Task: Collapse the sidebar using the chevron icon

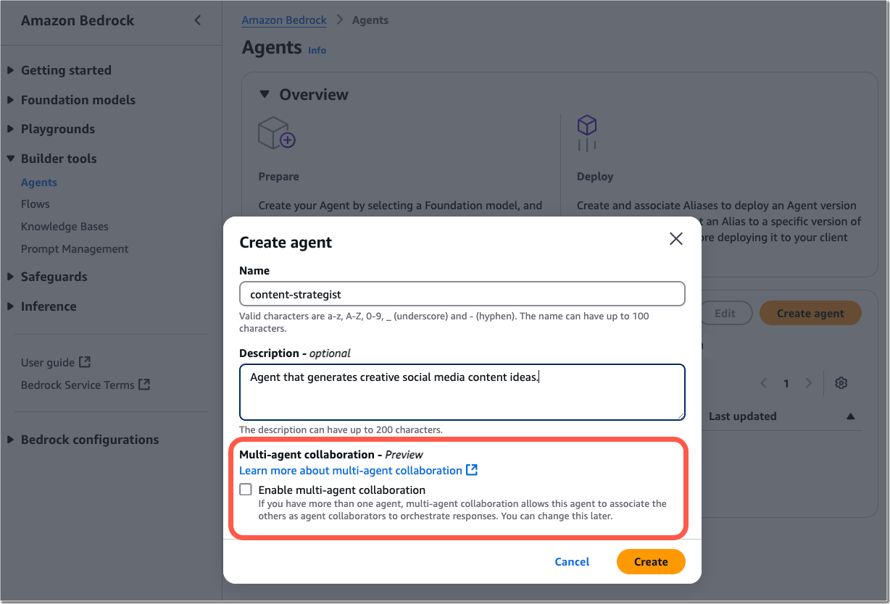Action: pos(197,20)
